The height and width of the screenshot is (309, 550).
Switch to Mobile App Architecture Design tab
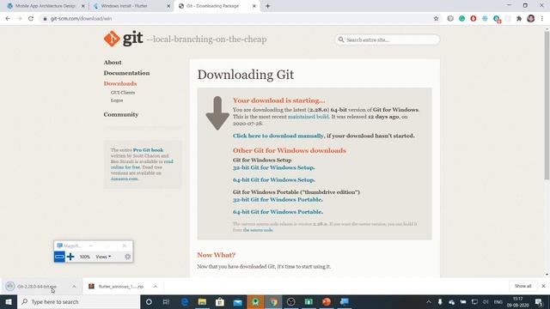point(46,6)
